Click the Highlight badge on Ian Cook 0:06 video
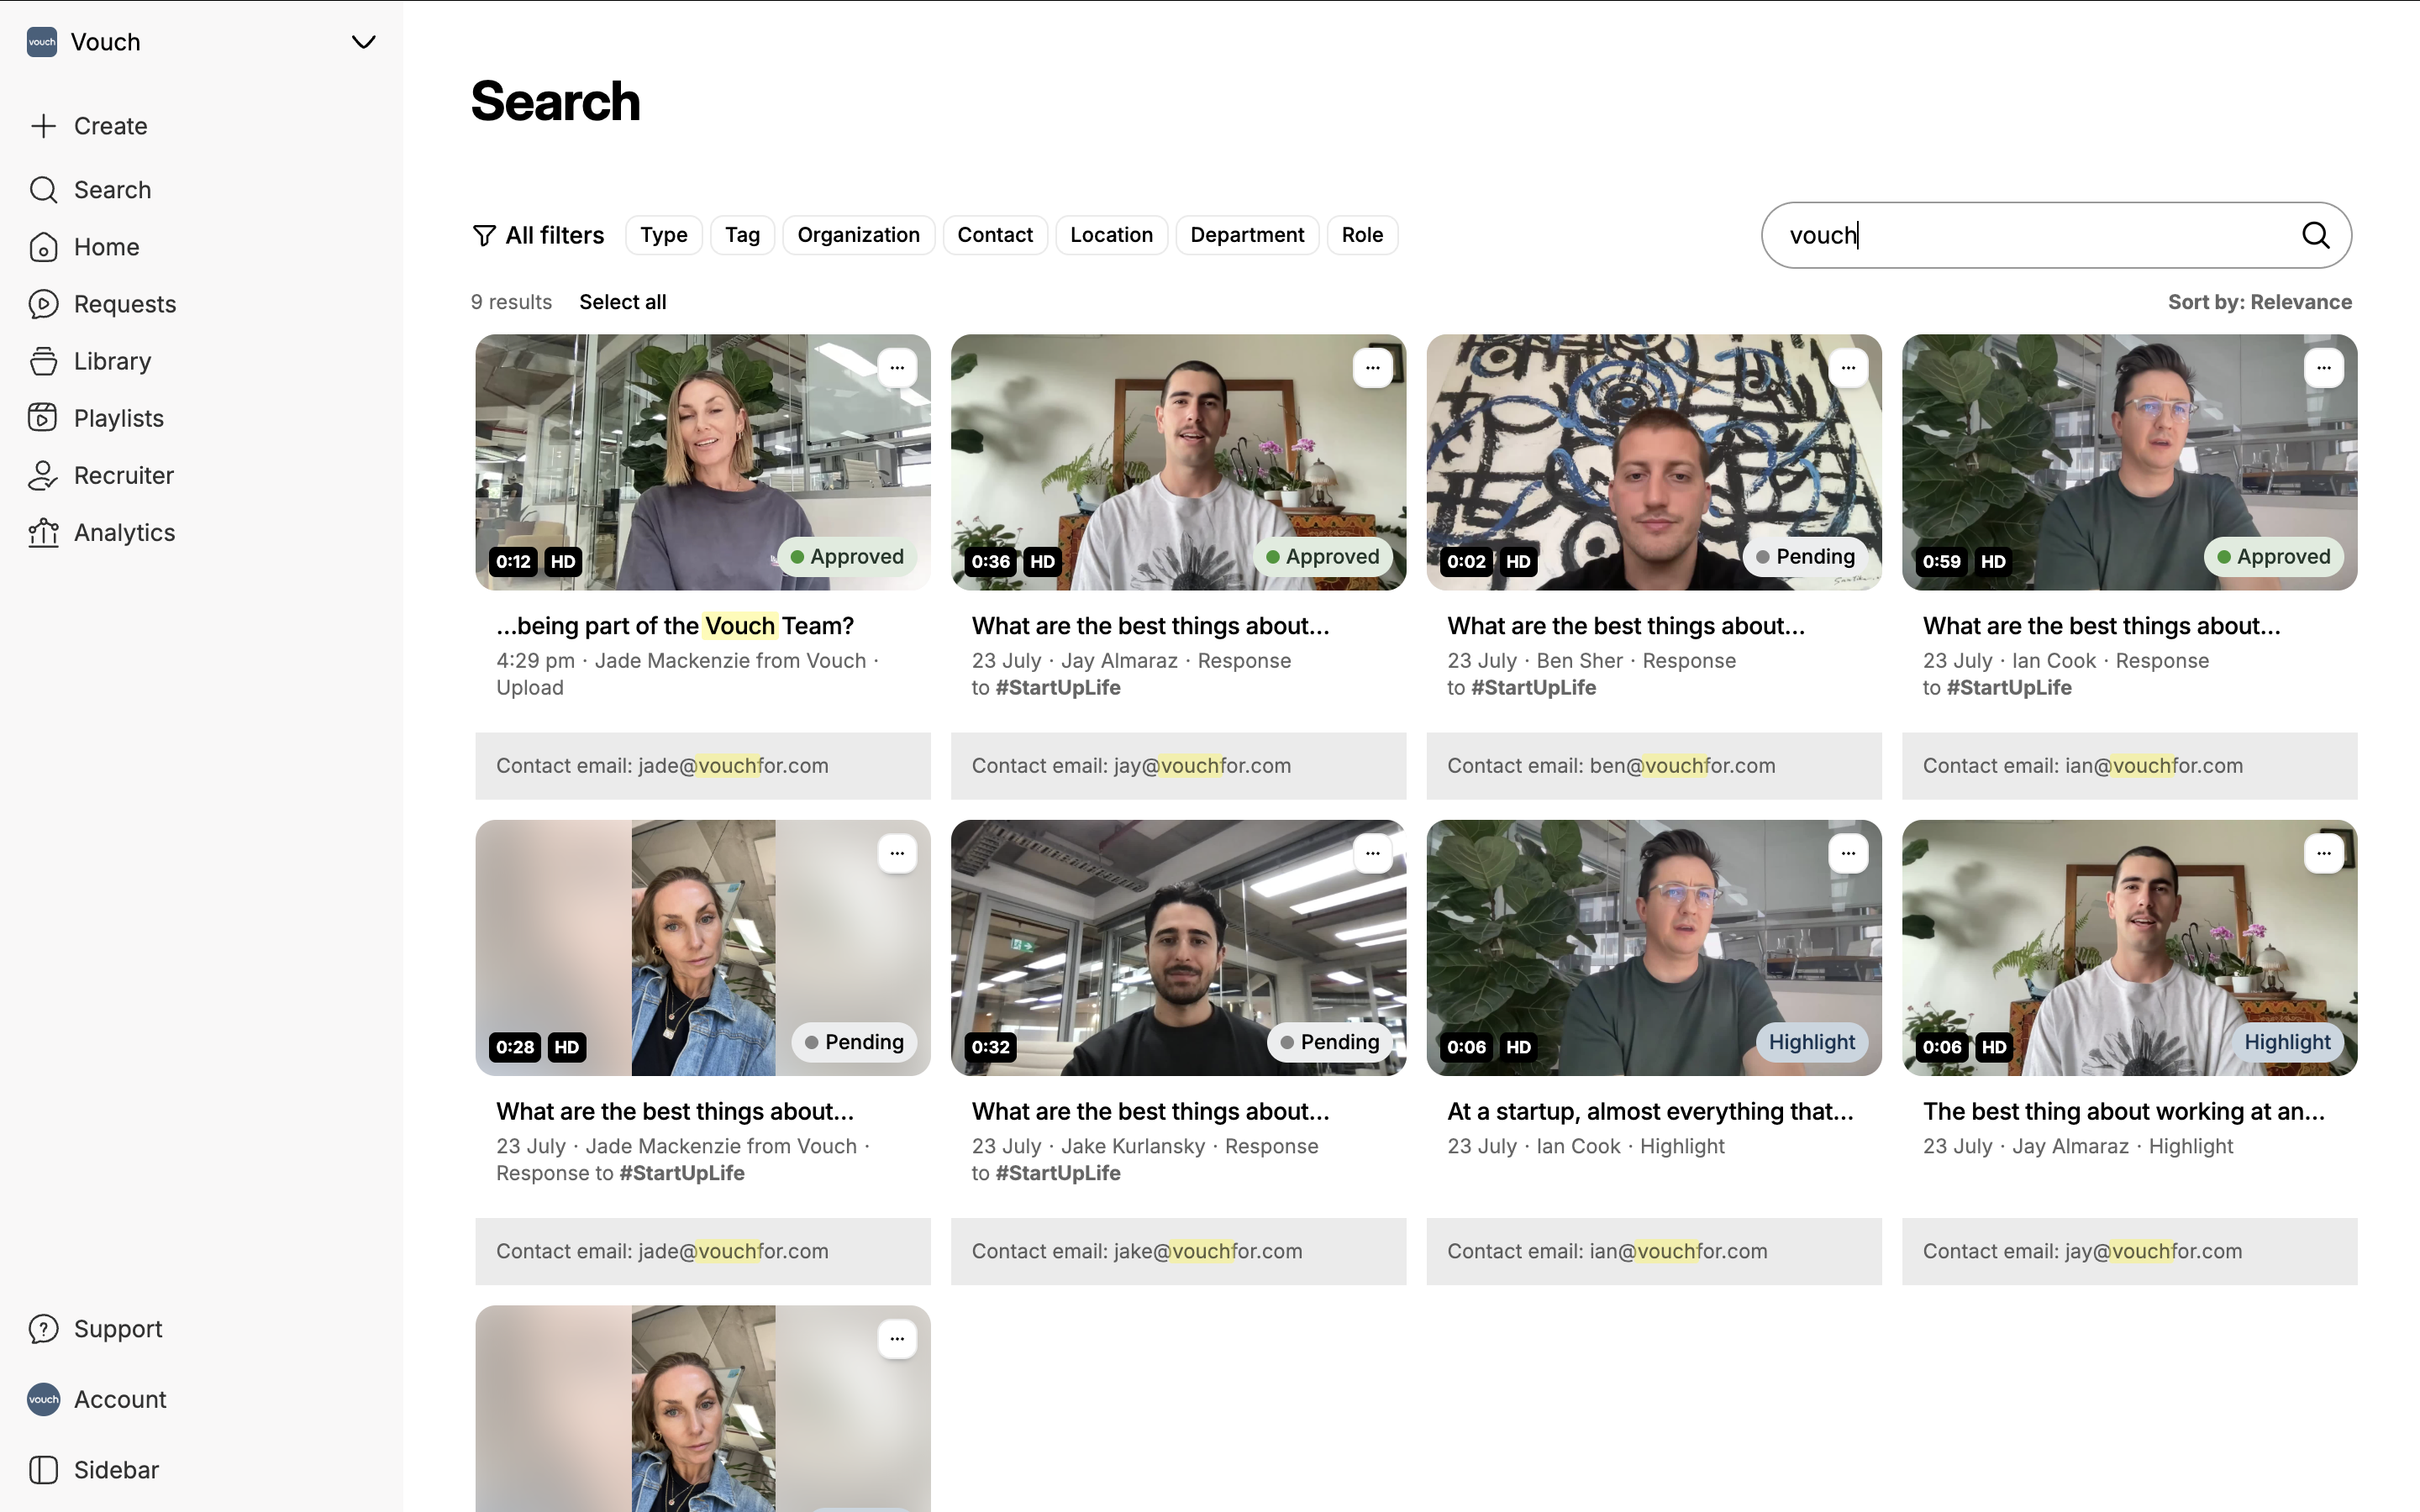 (1811, 1042)
